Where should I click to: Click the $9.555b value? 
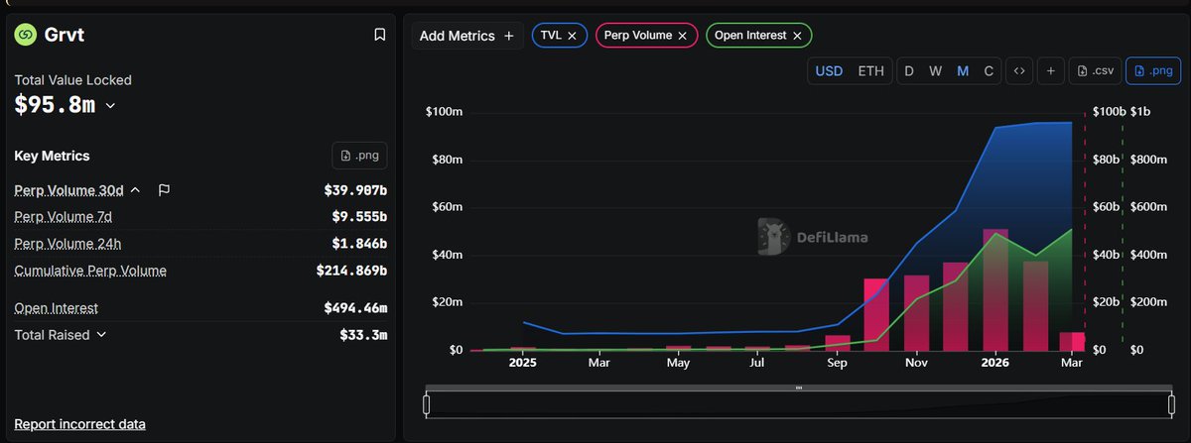(359, 216)
